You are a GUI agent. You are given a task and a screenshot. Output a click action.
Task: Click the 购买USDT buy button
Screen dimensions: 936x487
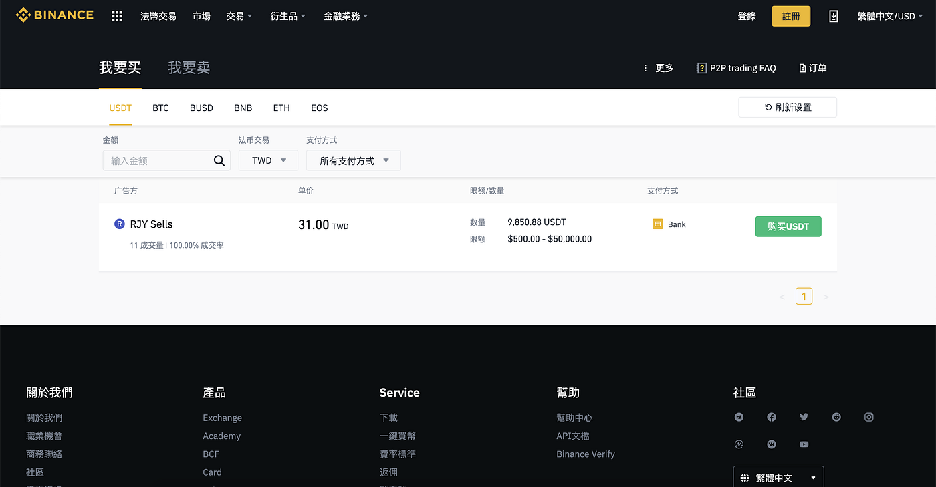pos(788,226)
